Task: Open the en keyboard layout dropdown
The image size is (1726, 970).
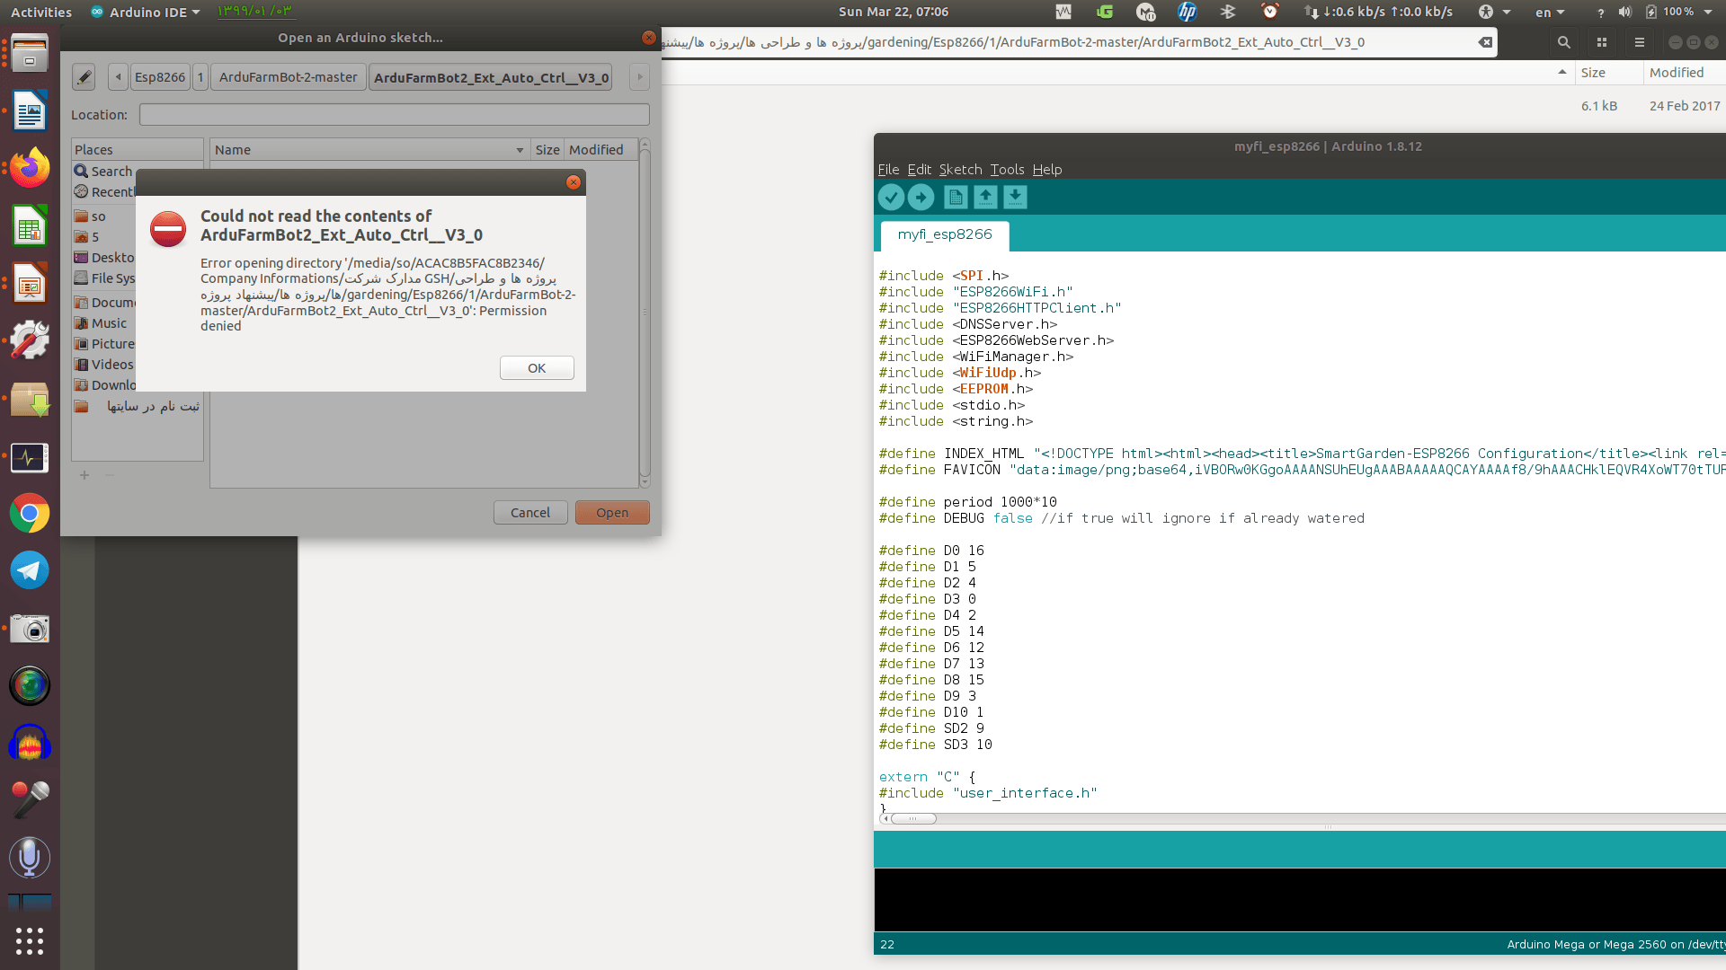Action: 1551,12
